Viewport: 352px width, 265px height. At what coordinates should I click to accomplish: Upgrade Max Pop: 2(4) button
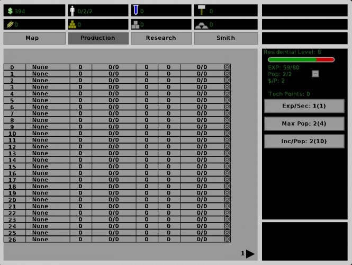tap(304, 123)
